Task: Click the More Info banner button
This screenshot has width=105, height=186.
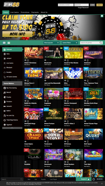Action: pos(17,34)
